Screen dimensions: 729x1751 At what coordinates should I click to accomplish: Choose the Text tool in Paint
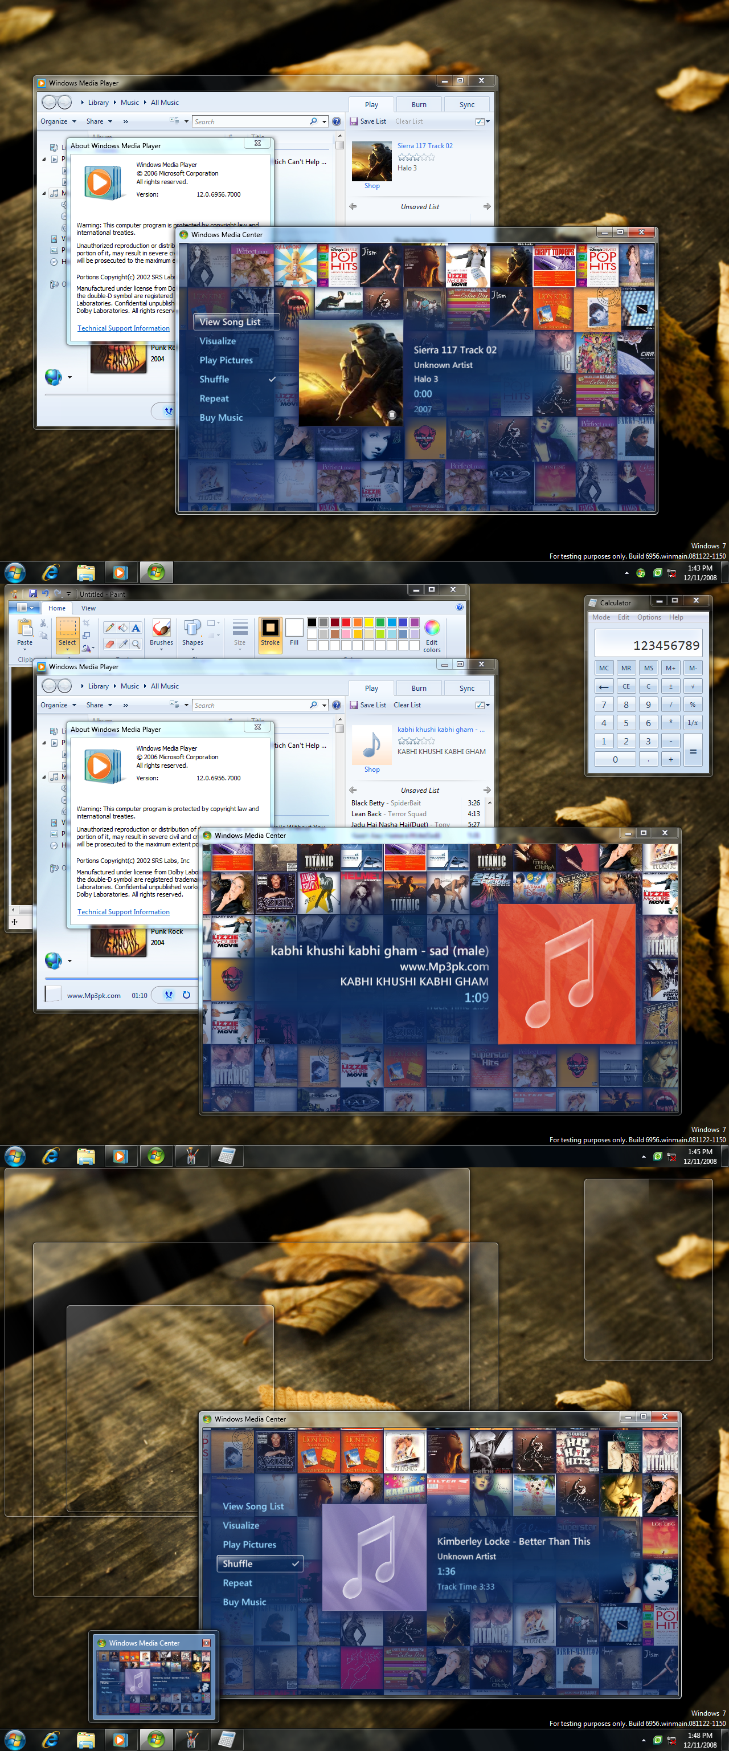pos(136,628)
